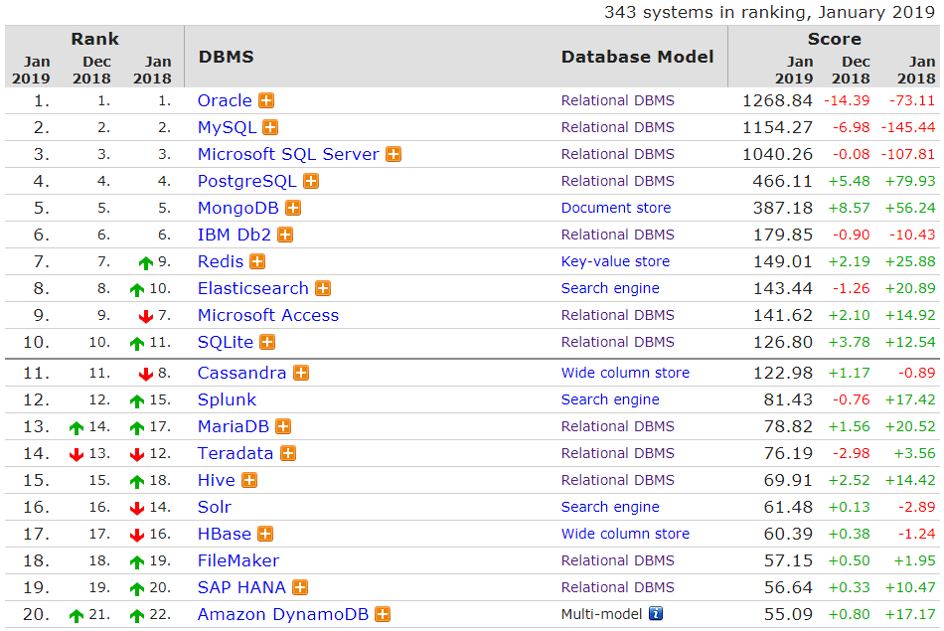Image resolution: width=944 pixels, height=631 pixels.
Task: Select the PostgreSQL change value +79.93
Action: coord(910,181)
